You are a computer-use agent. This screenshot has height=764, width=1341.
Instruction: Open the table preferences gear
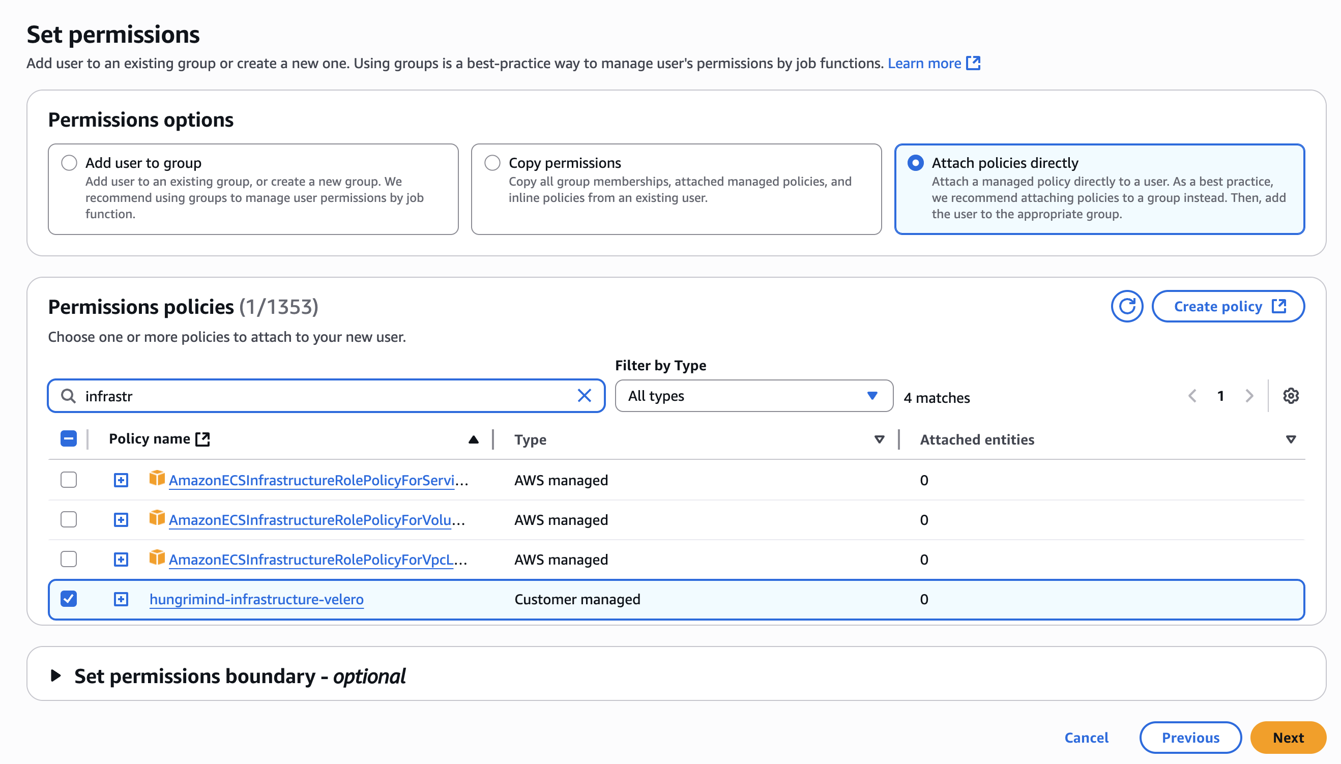1291,396
